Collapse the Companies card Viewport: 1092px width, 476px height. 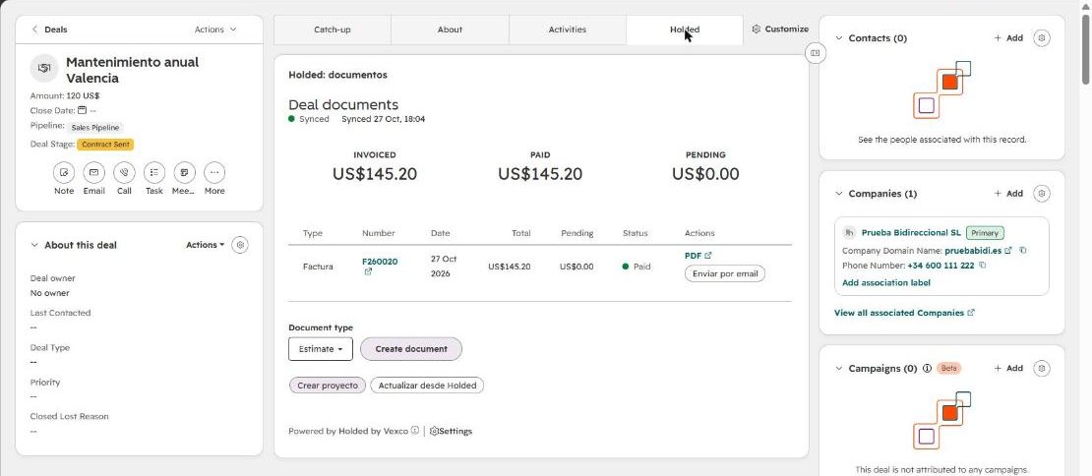pyautogui.click(x=838, y=194)
